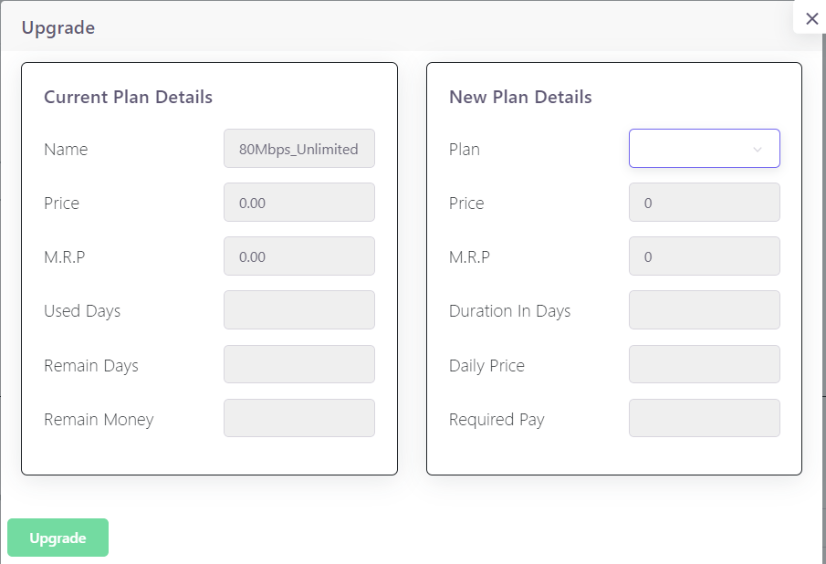The height and width of the screenshot is (564, 826).
Task: Select the Price field under Current Plan Details
Action: (x=298, y=202)
